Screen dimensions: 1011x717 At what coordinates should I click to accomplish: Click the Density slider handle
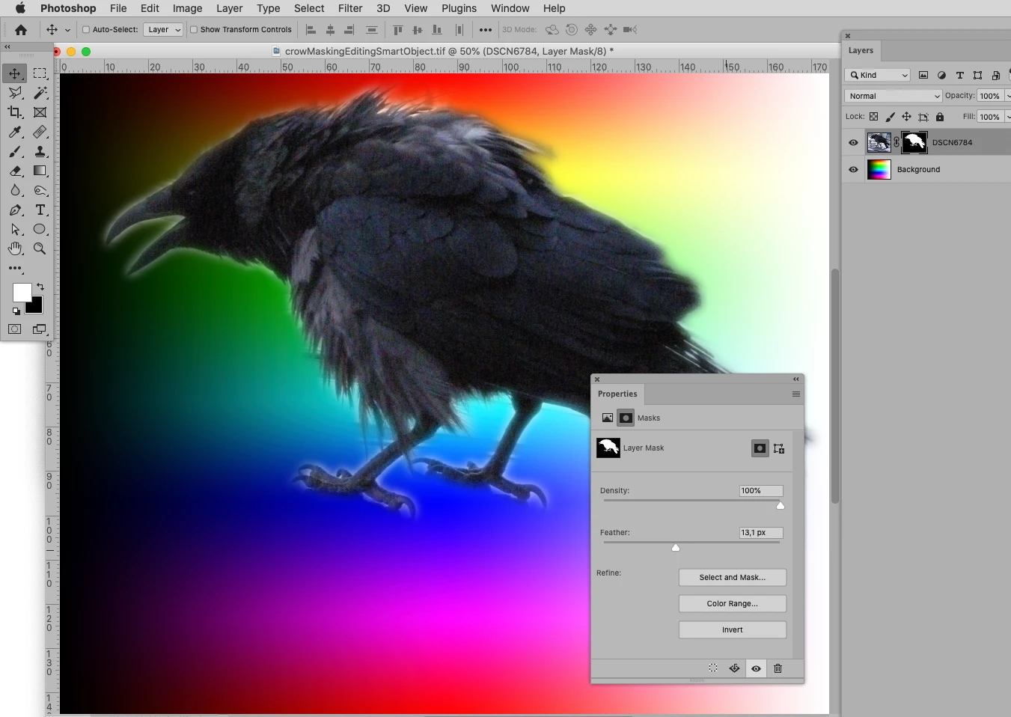pyautogui.click(x=781, y=506)
